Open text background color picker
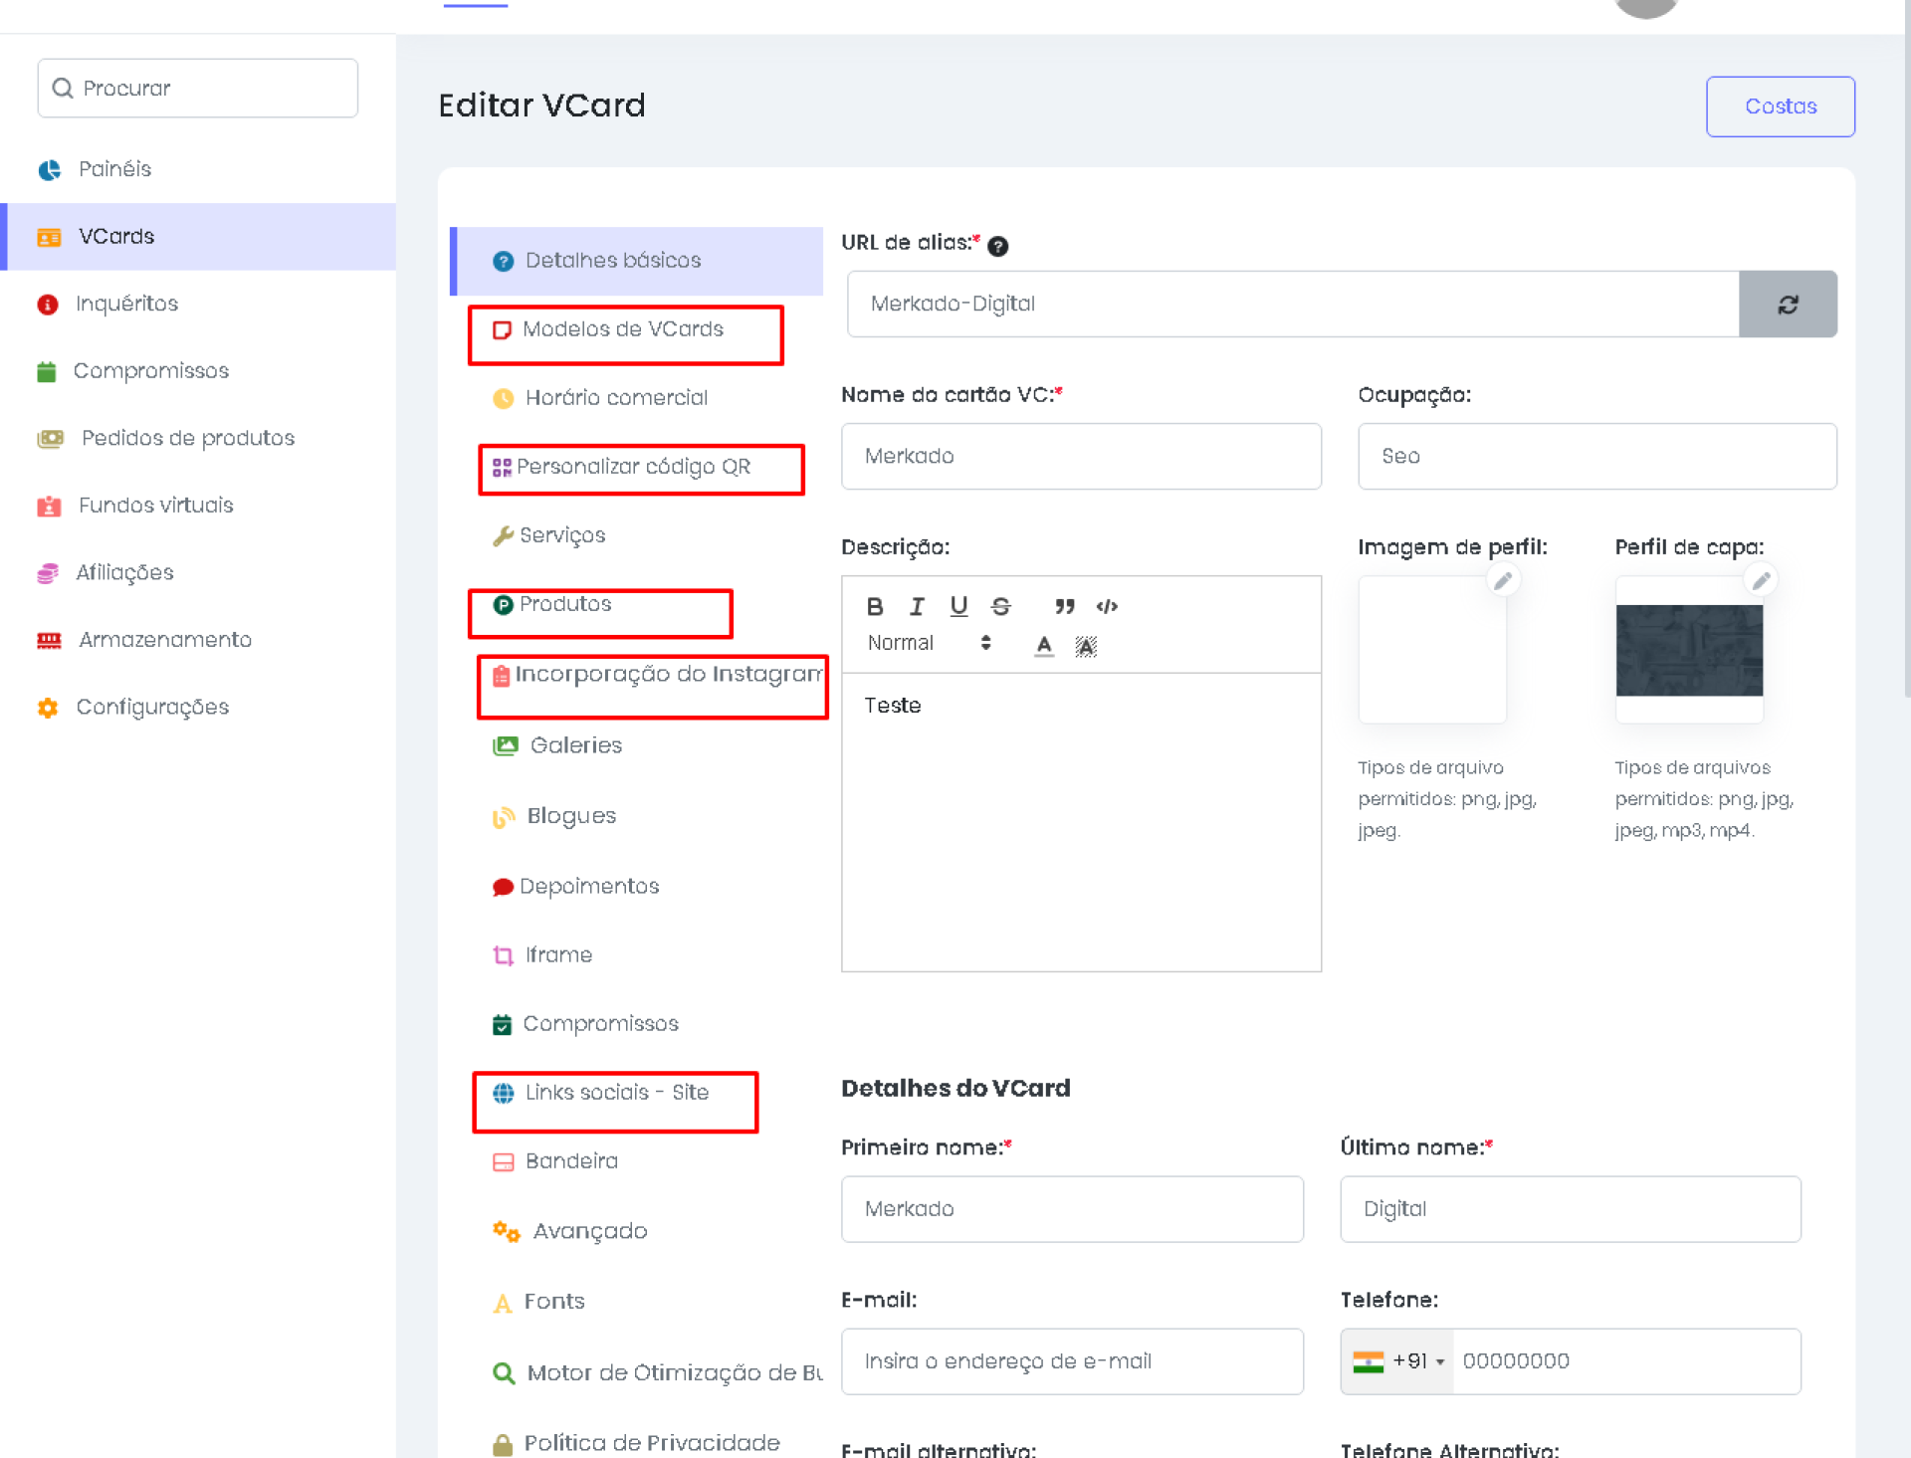The height and width of the screenshot is (1458, 1911). (1086, 646)
